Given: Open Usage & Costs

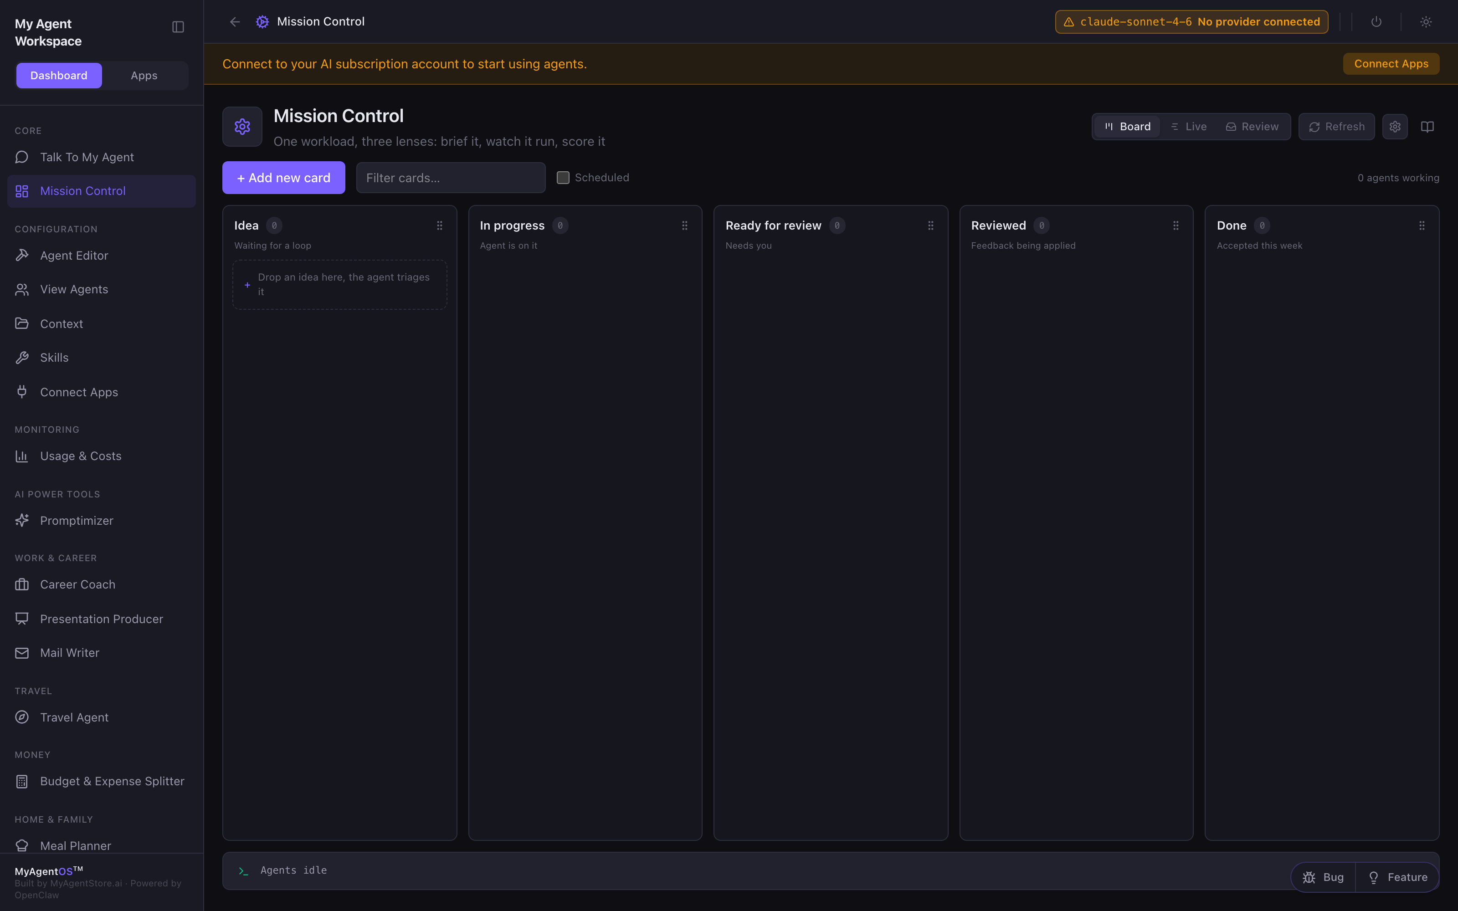Looking at the screenshot, I should 101,456.
